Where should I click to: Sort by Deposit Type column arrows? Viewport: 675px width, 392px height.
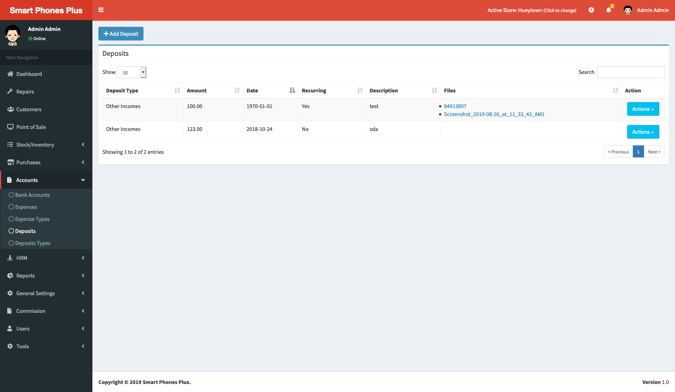pyautogui.click(x=177, y=90)
